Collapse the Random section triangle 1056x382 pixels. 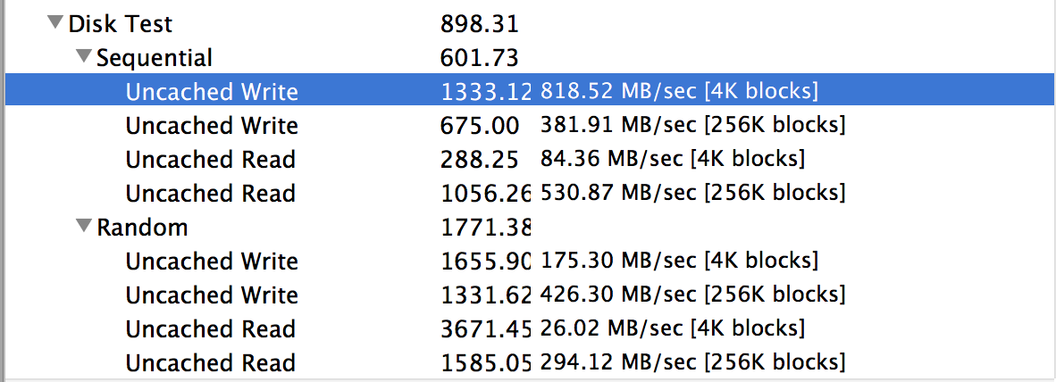[83, 227]
